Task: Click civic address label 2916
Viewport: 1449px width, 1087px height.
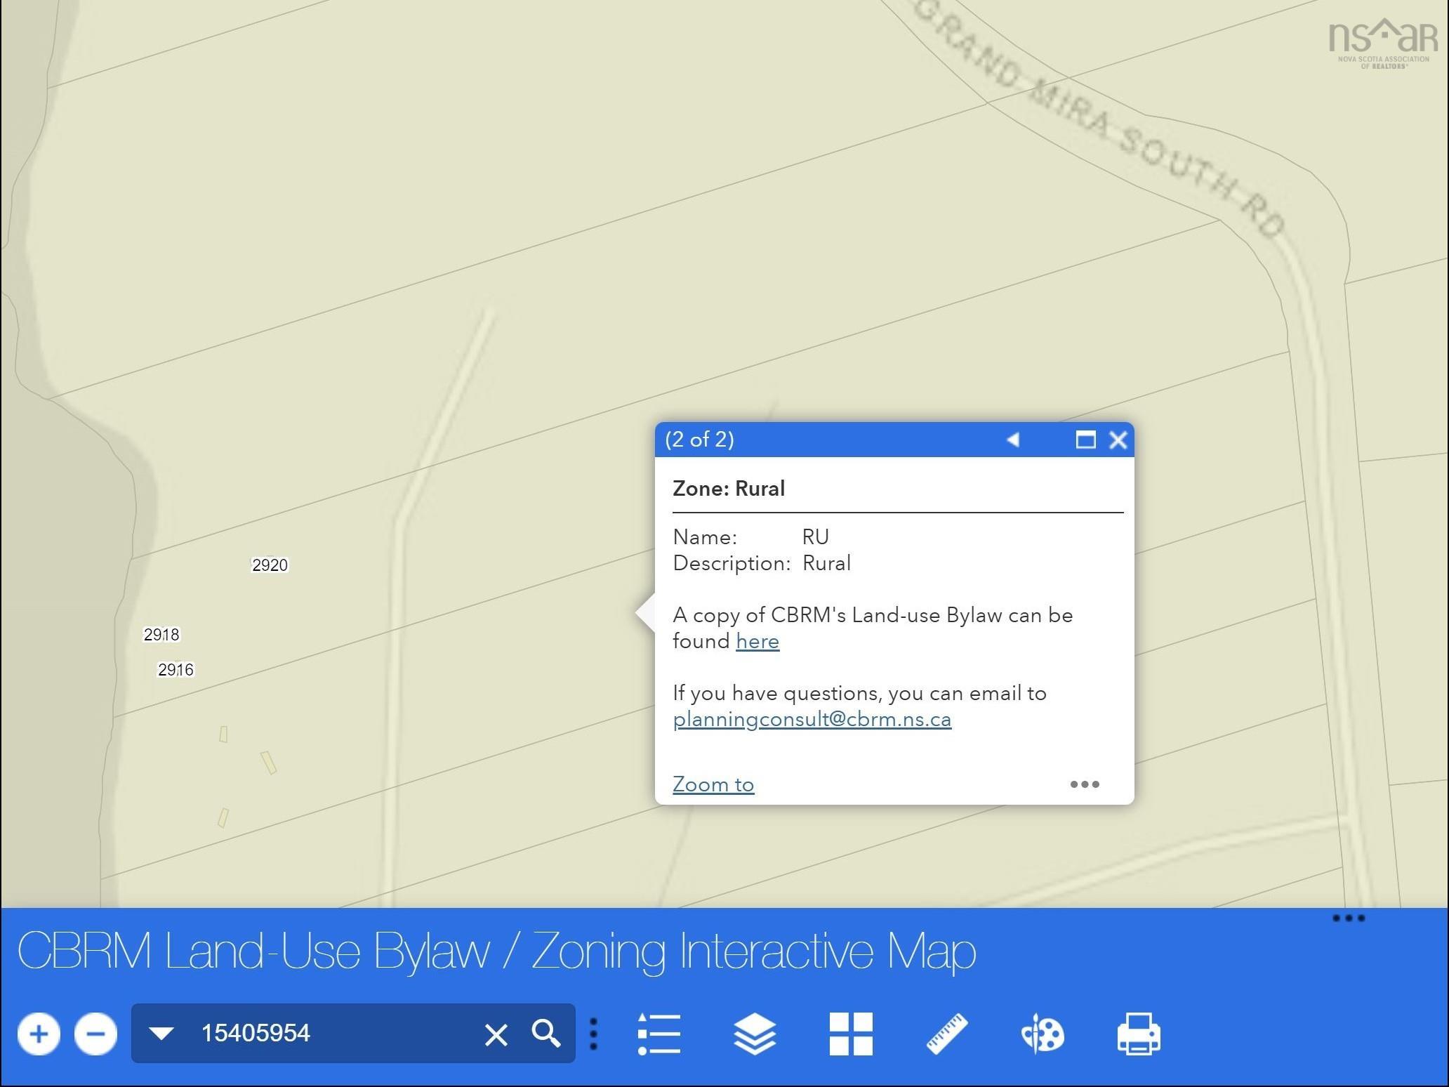Action: tap(176, 670)
